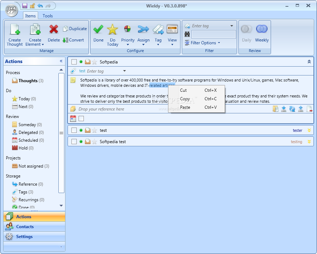This screenshot has height=254, width=317.
Task: Click the Create Thought icon
Action: tap(15, 29)
